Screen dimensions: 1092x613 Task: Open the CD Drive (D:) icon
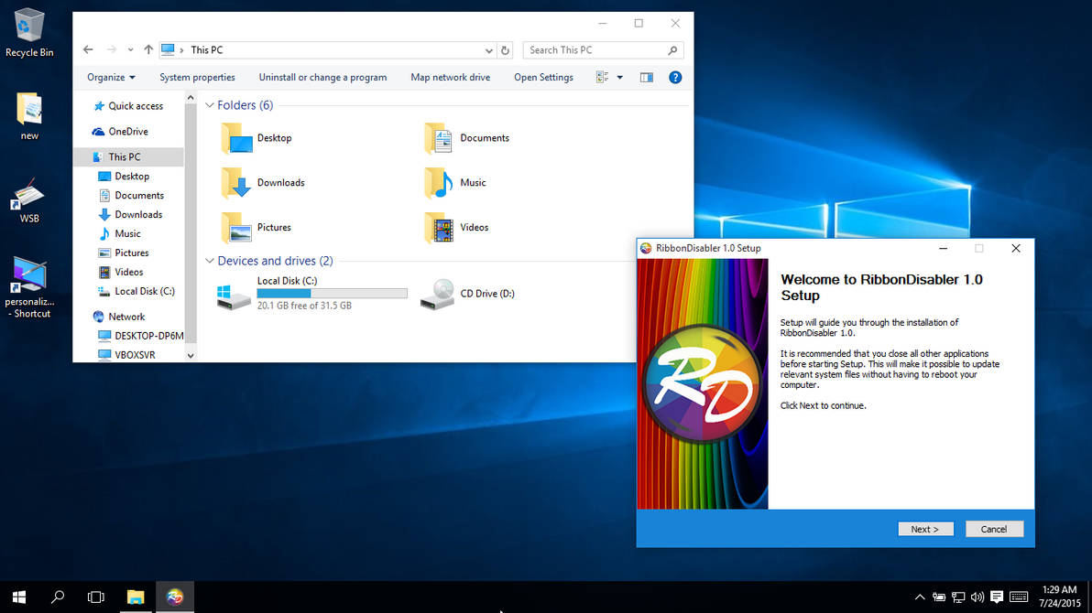coord(437,293)
